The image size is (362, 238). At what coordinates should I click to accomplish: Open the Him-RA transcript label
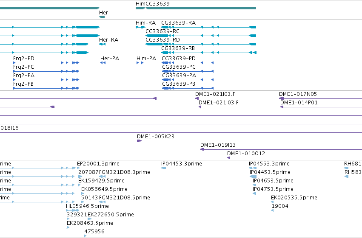(x=145, y=23)
